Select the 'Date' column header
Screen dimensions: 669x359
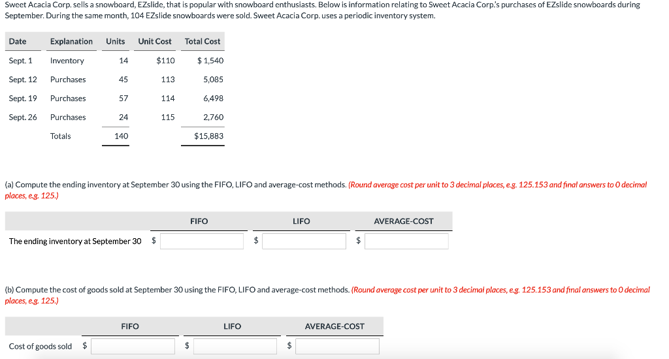tap(18, 41)
